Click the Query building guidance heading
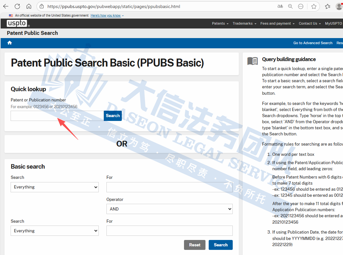 pos(289,60)
